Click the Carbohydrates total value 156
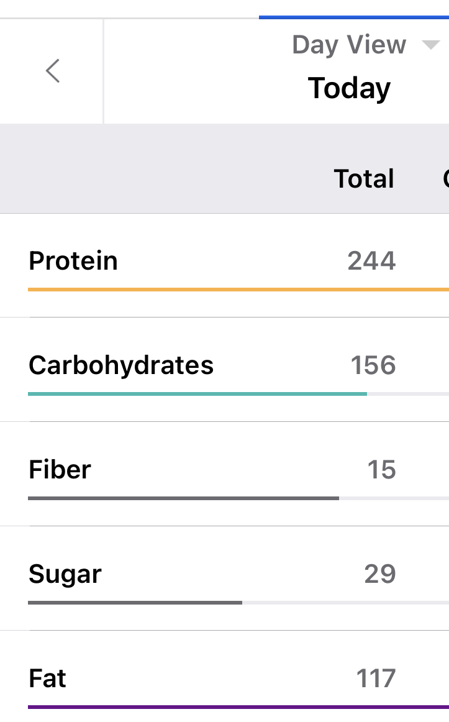This screenshot has width=449, height=722. tap(373, 365)
